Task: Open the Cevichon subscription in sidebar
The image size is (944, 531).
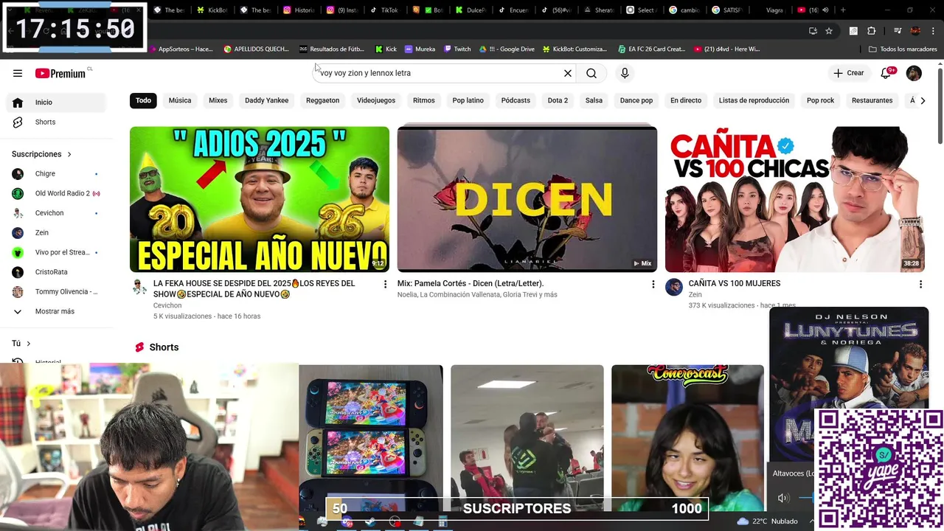Action: [x=58, y=213]
